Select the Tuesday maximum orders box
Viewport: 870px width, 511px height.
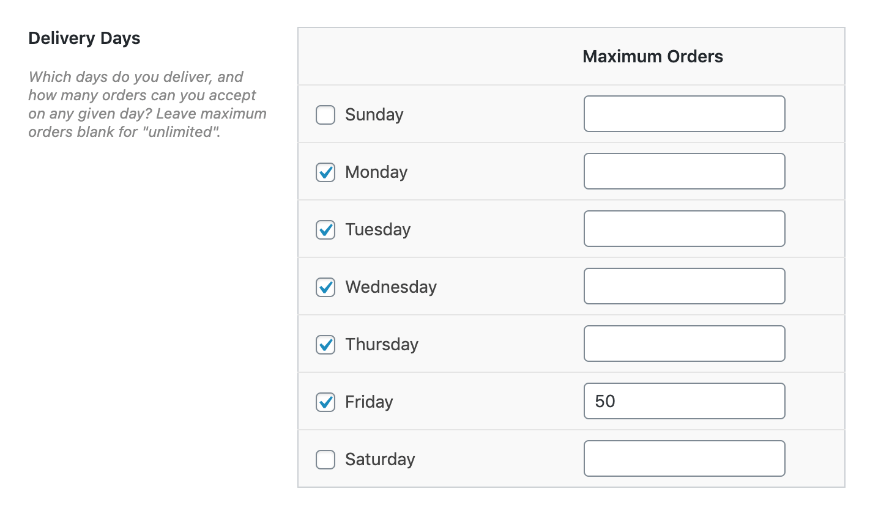tap(684, 229)
